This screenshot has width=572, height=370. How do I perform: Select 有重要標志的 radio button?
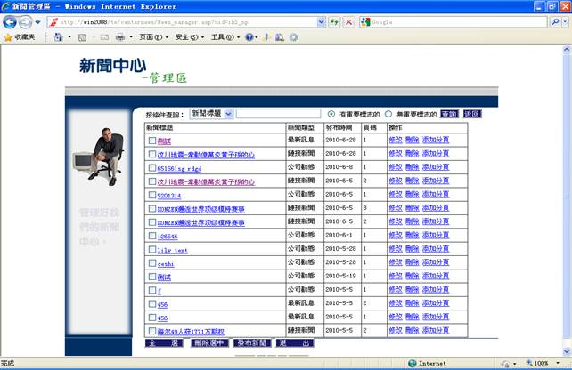coord(331,114)
